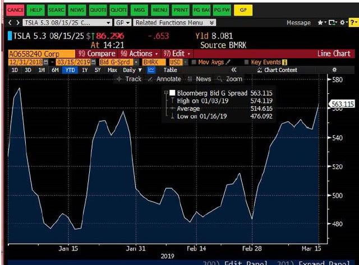Select the 1Y range tab
This screenshot has height=265, width=359.
point(85,70)
